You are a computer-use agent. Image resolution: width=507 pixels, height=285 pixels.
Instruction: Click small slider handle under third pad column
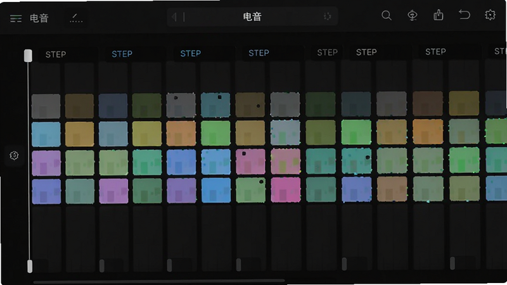pos(102,265)
